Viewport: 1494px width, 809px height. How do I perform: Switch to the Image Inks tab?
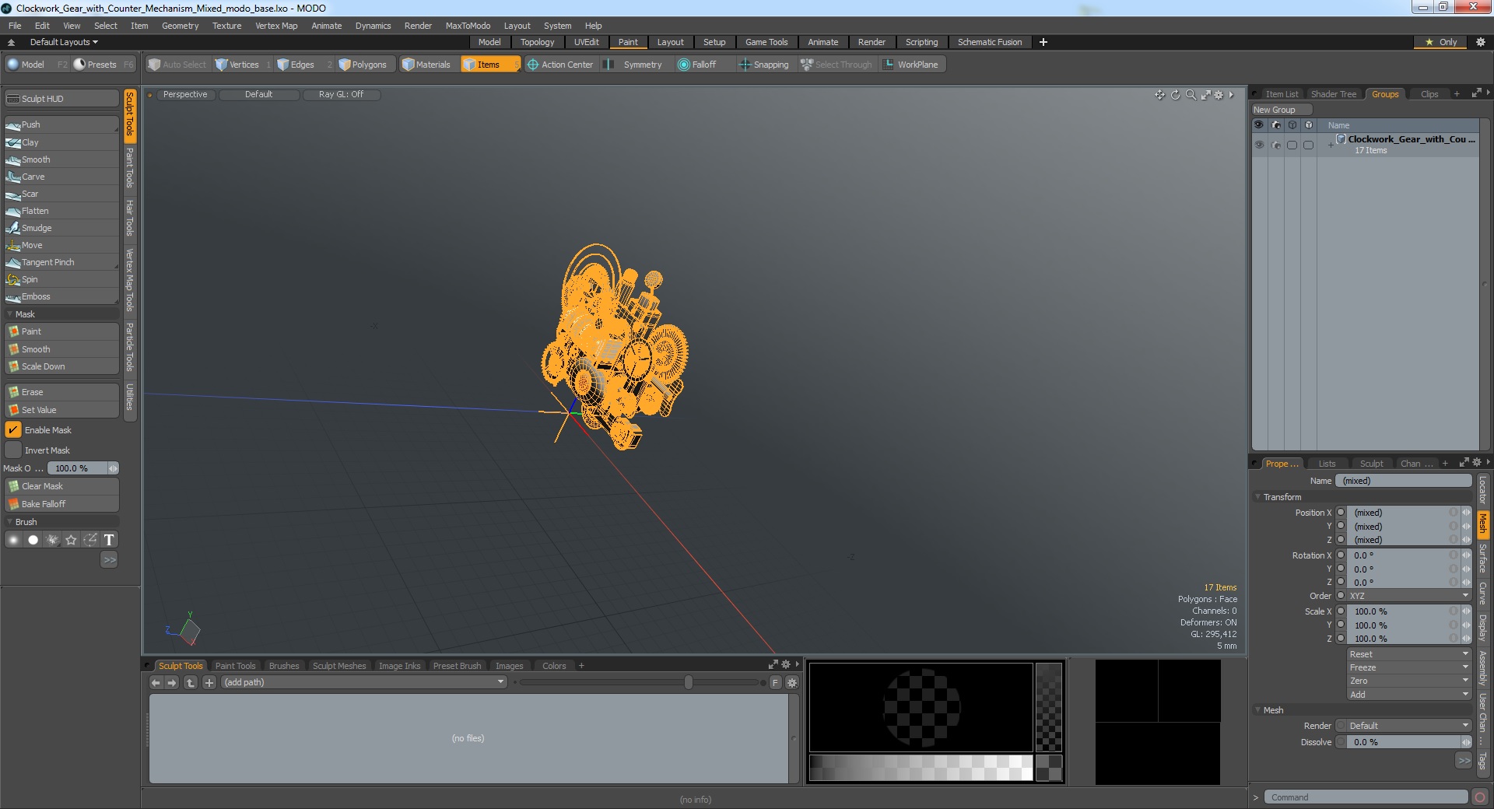coord(399,666)
